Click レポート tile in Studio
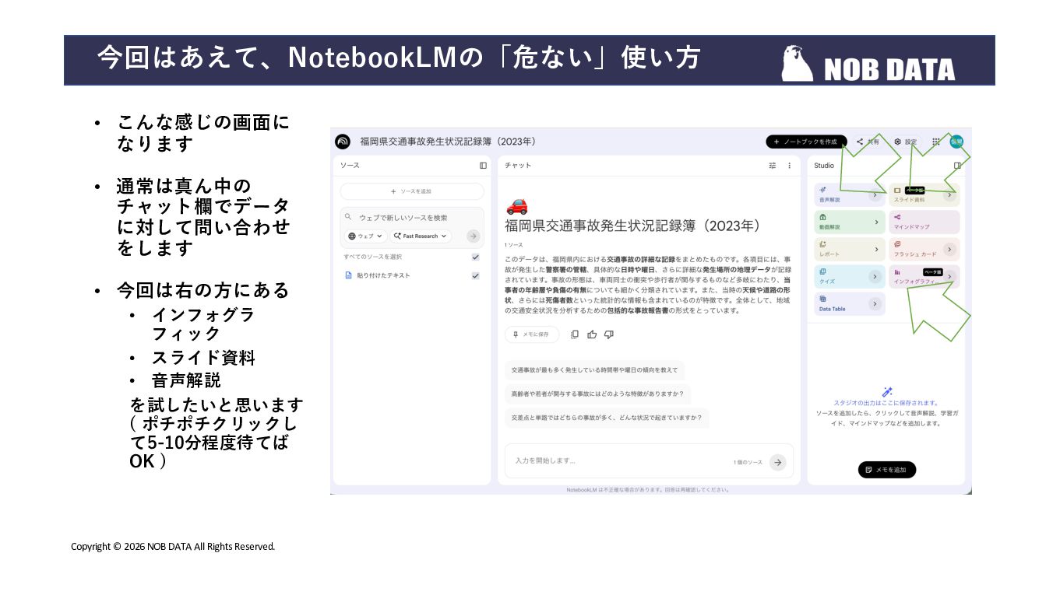This screenshot has height=595, width=1060. point(849,249)
